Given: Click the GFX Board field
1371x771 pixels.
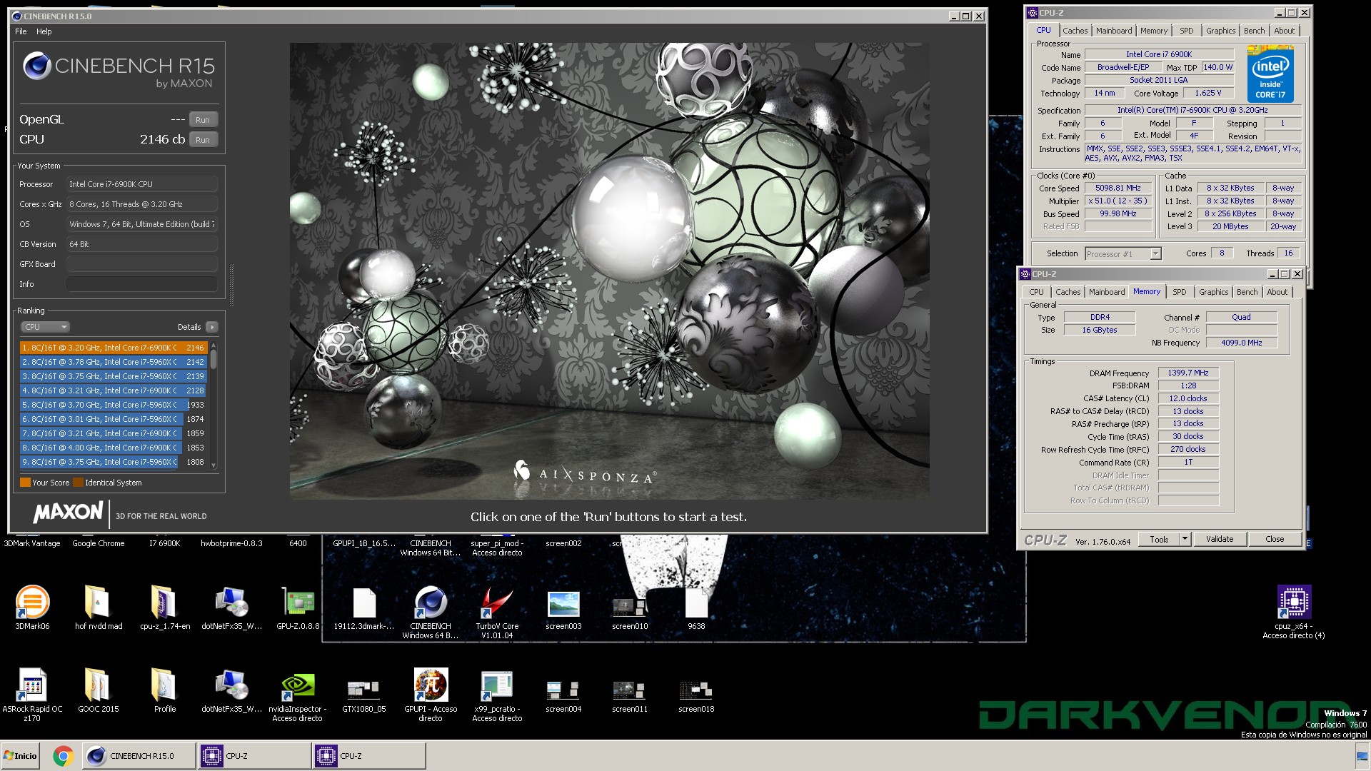Looking at the screenshot, I should click(x=142, y=264).
